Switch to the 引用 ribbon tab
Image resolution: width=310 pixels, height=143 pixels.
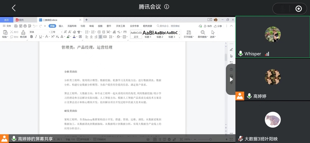[x=83, y=26]
